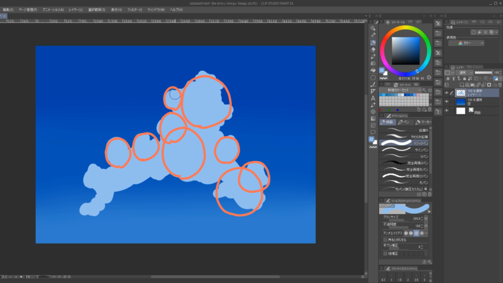This screenshot has height=283, width=503.
Task: Open the 編集(E) menu
Action: click(8, 10)
